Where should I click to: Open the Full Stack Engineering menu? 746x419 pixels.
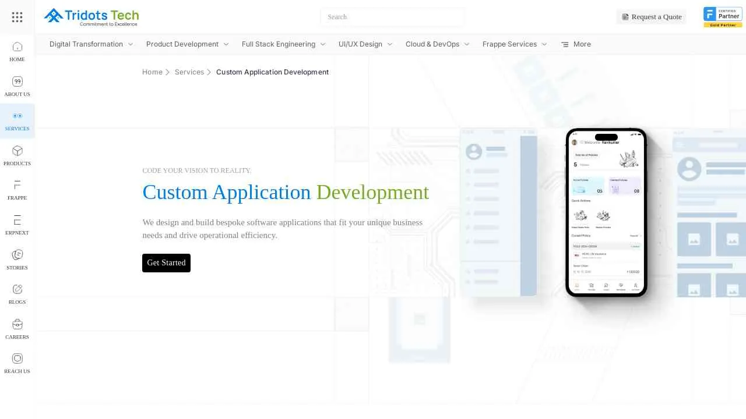(279, 44)
